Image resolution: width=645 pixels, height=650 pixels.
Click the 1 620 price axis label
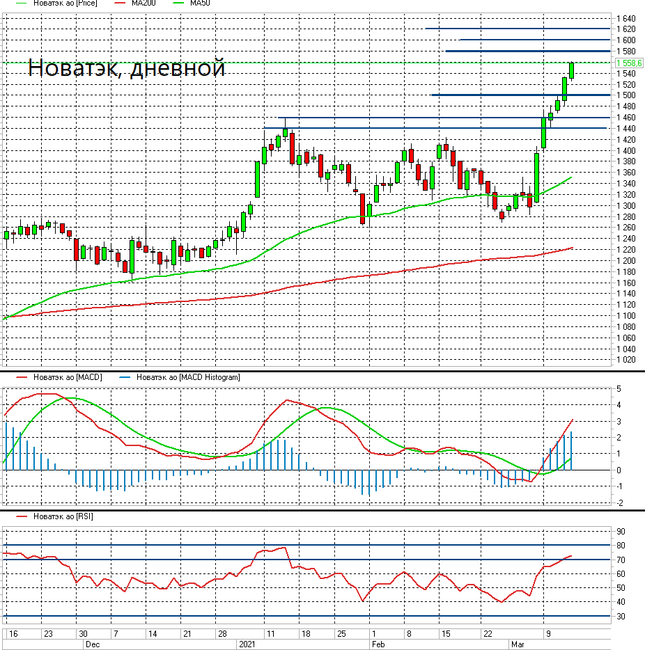click(626, 29)
